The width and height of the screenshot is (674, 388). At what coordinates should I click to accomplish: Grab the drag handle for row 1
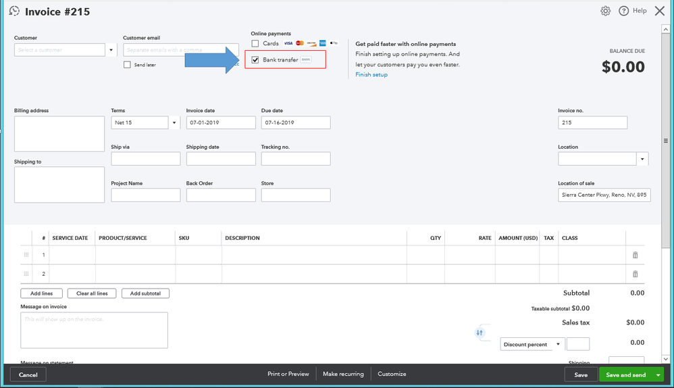[26, 255]
